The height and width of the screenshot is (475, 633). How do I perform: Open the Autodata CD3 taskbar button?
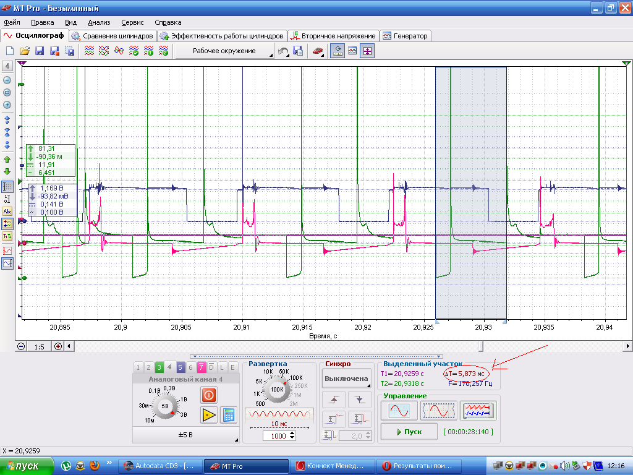(160, 466)
